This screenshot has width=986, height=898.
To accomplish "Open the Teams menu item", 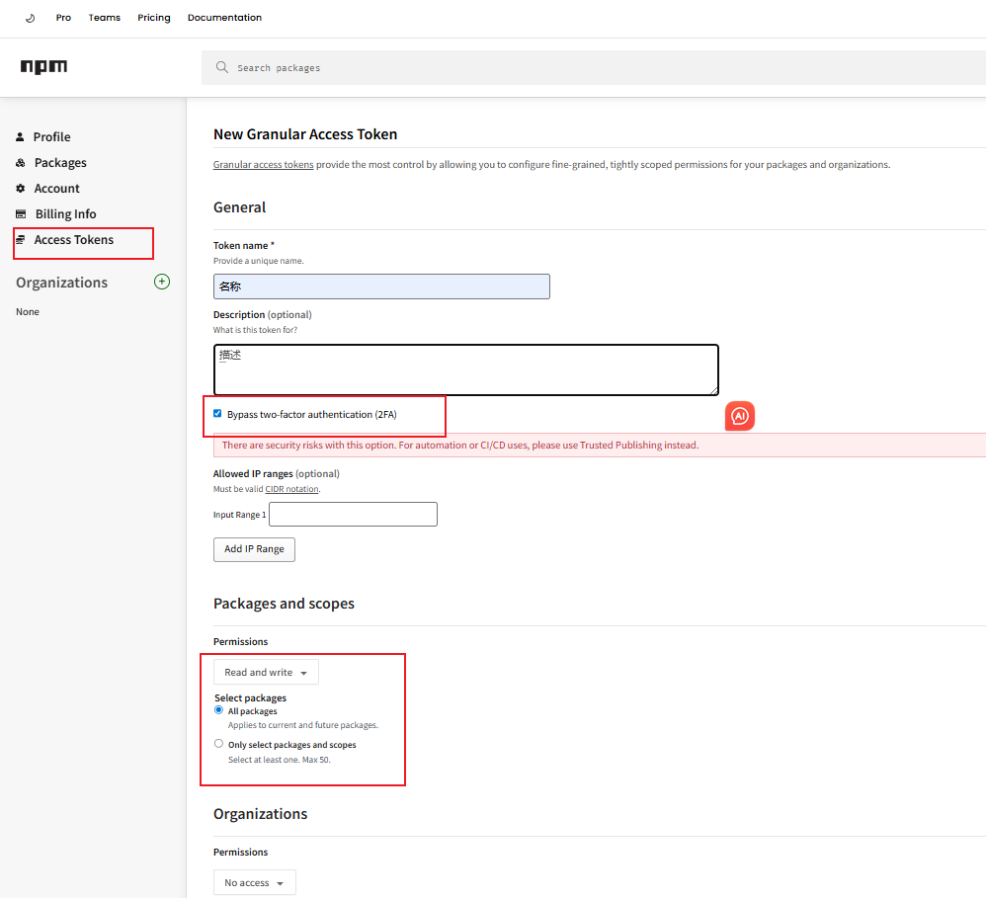I will tap(105, 18).
